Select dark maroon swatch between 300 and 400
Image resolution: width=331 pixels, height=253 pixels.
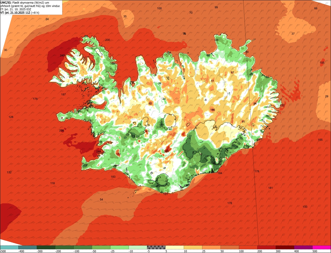coord(285,248)
